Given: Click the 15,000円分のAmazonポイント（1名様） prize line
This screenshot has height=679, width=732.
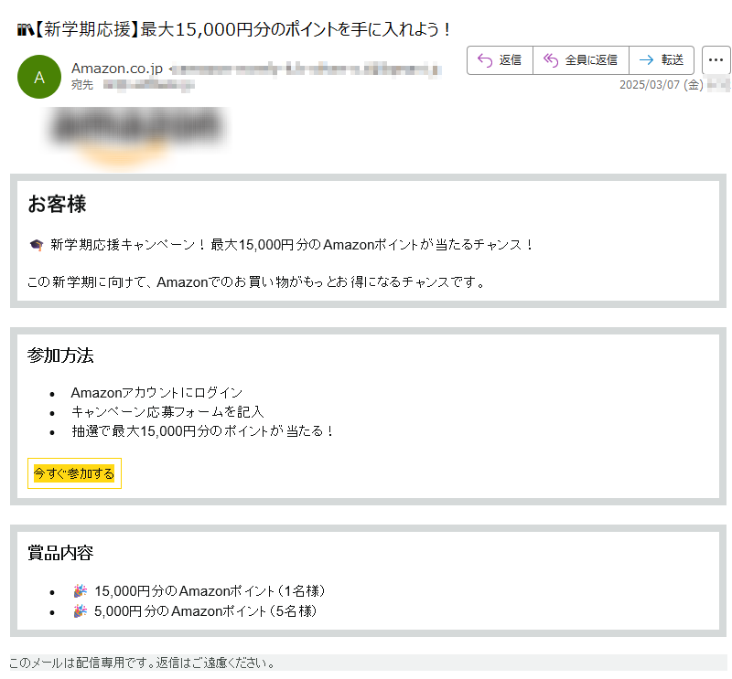Looking at the screenshot, I should (x=199, y=591).
